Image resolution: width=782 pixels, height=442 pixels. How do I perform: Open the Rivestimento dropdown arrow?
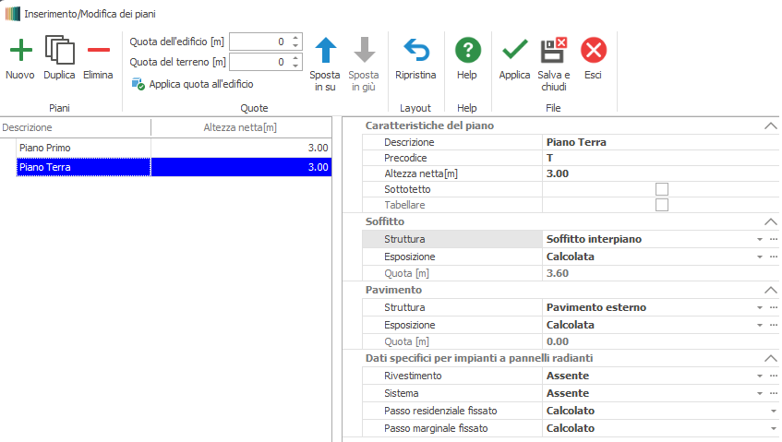(758, 376)
